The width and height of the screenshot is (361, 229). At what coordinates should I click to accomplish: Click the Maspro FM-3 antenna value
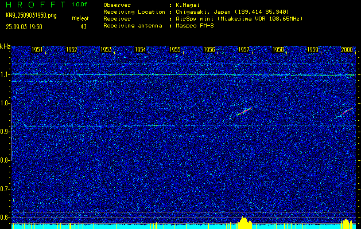click(x=195, y=26)
